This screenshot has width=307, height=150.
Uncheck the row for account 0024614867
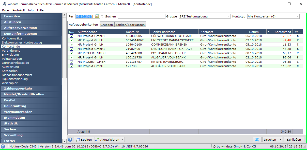click(x=71, y=40)
